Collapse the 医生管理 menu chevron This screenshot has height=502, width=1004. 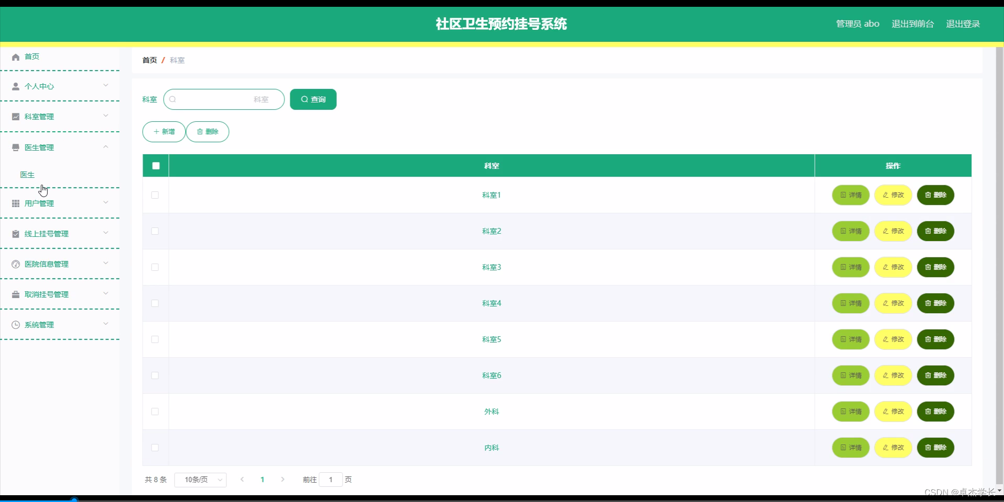pyautogui.click(x=105, y=147)
